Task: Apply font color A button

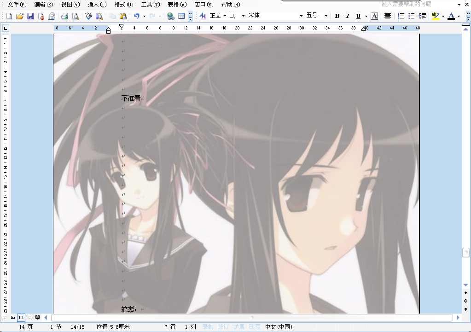Action: 451,16
